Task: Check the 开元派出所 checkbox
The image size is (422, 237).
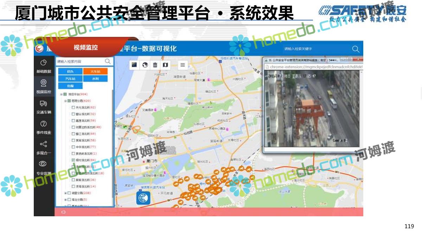Action: (x=73, y=107)
